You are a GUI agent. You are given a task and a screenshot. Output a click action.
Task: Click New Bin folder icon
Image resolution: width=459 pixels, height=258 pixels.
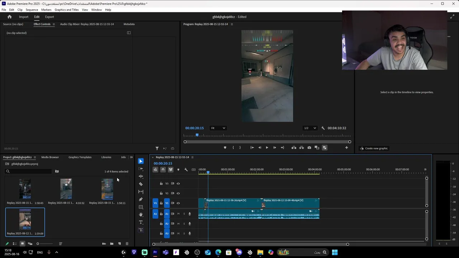click(112, 244)
